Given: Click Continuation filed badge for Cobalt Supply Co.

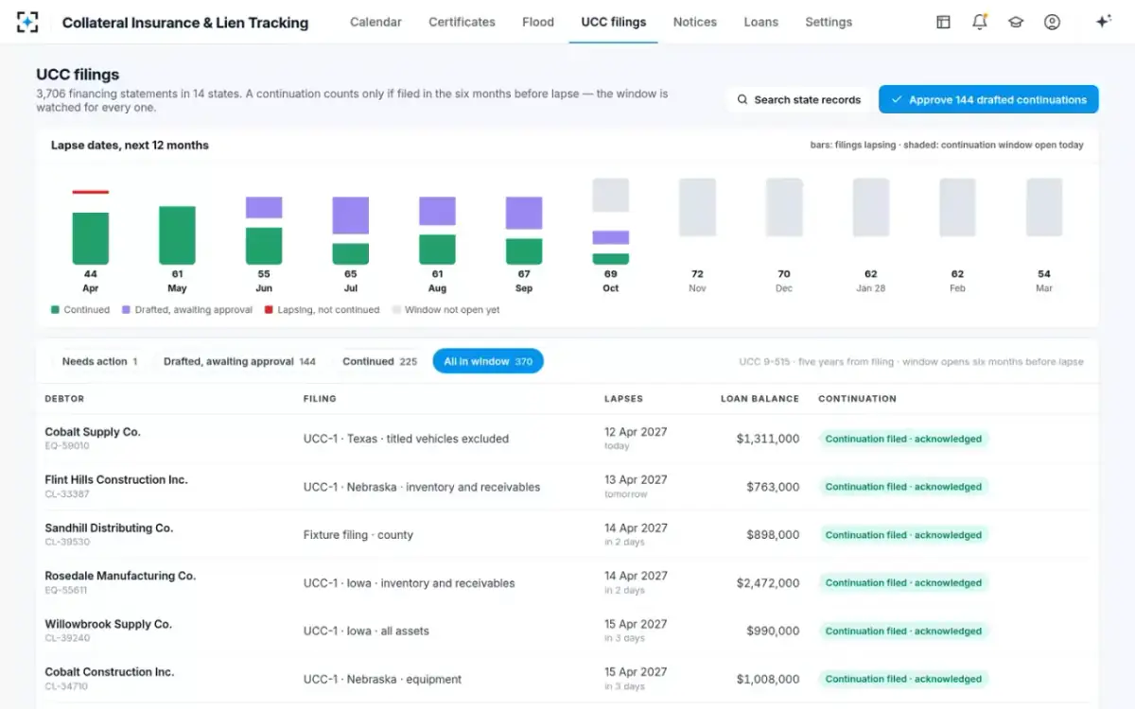Looking at the screenshot, I should coord(903,439).
